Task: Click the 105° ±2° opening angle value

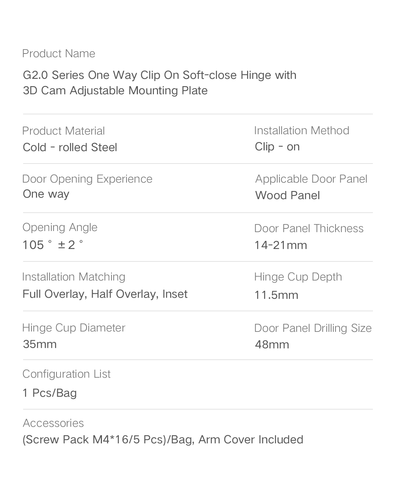Action: pyautogui.click(x=53, y=245)
